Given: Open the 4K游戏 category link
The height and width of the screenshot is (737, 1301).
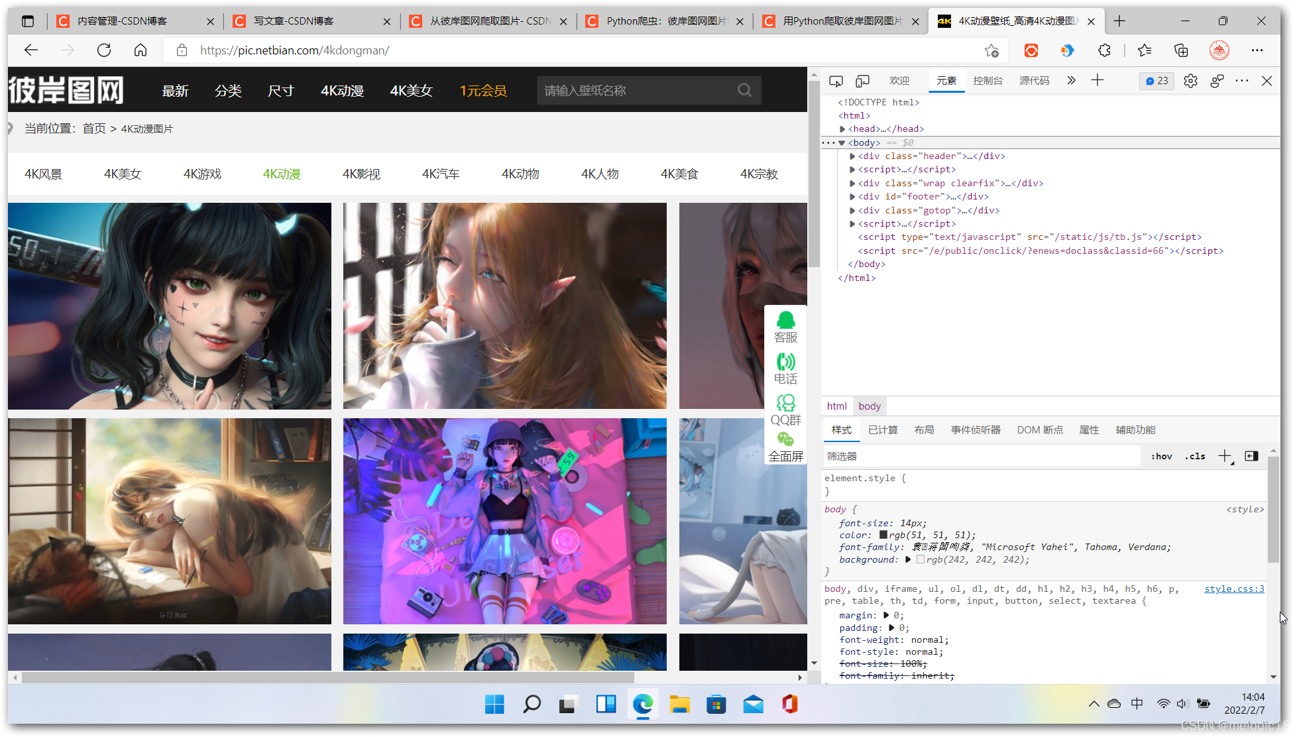Looking at the screenshot, I should point(202,174).
